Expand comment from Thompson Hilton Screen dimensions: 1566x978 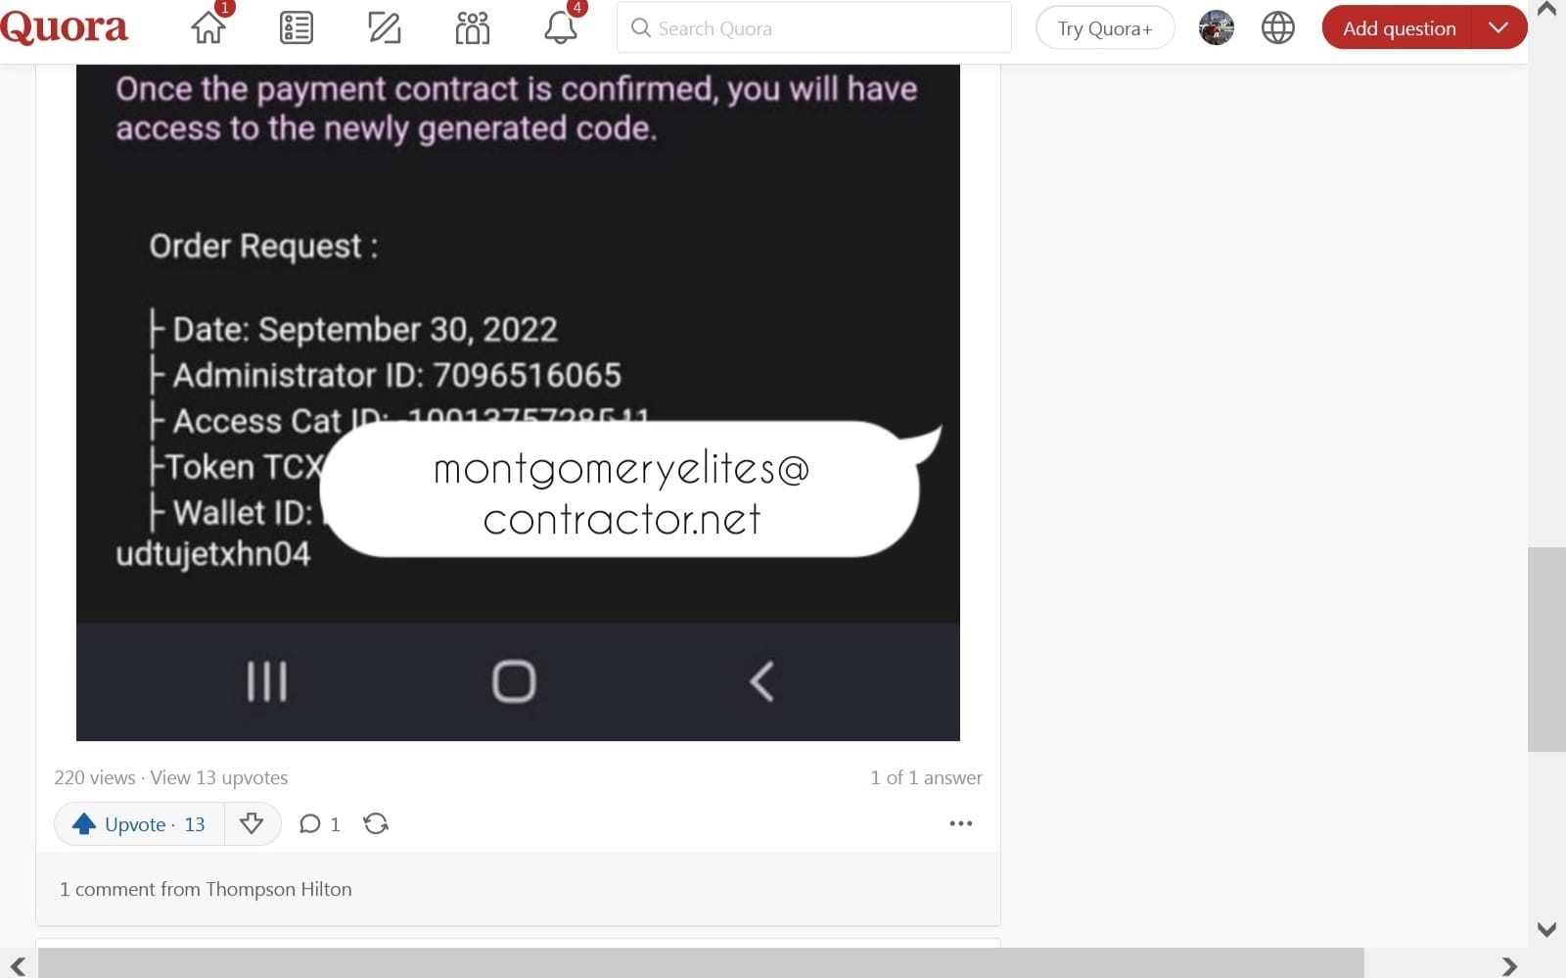point(206,889)
